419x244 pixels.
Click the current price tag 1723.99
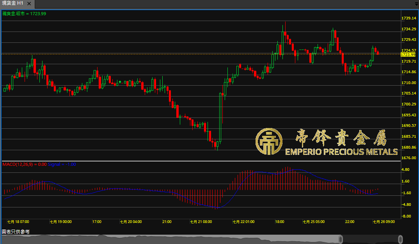click(408, 55)
